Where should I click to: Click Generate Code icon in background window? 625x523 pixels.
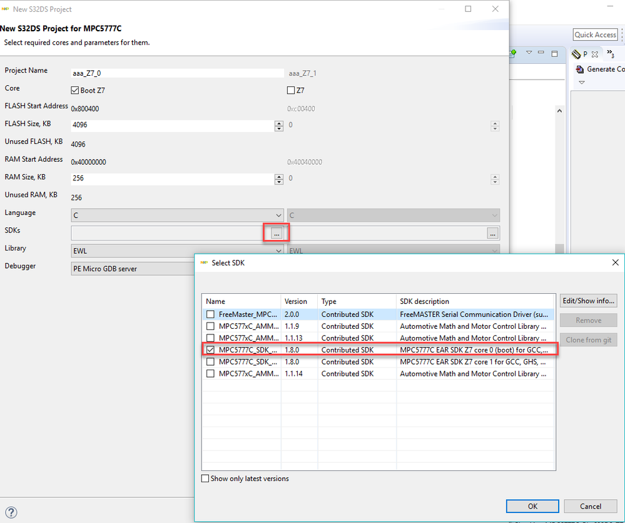[x=580, y=70]
